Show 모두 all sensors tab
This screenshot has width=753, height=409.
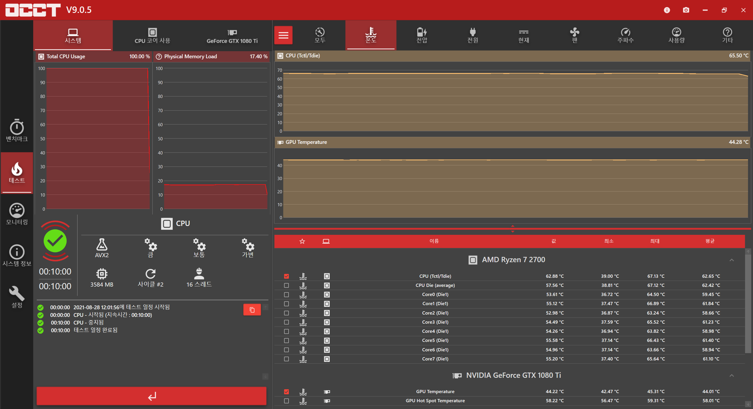click(320, 35)
